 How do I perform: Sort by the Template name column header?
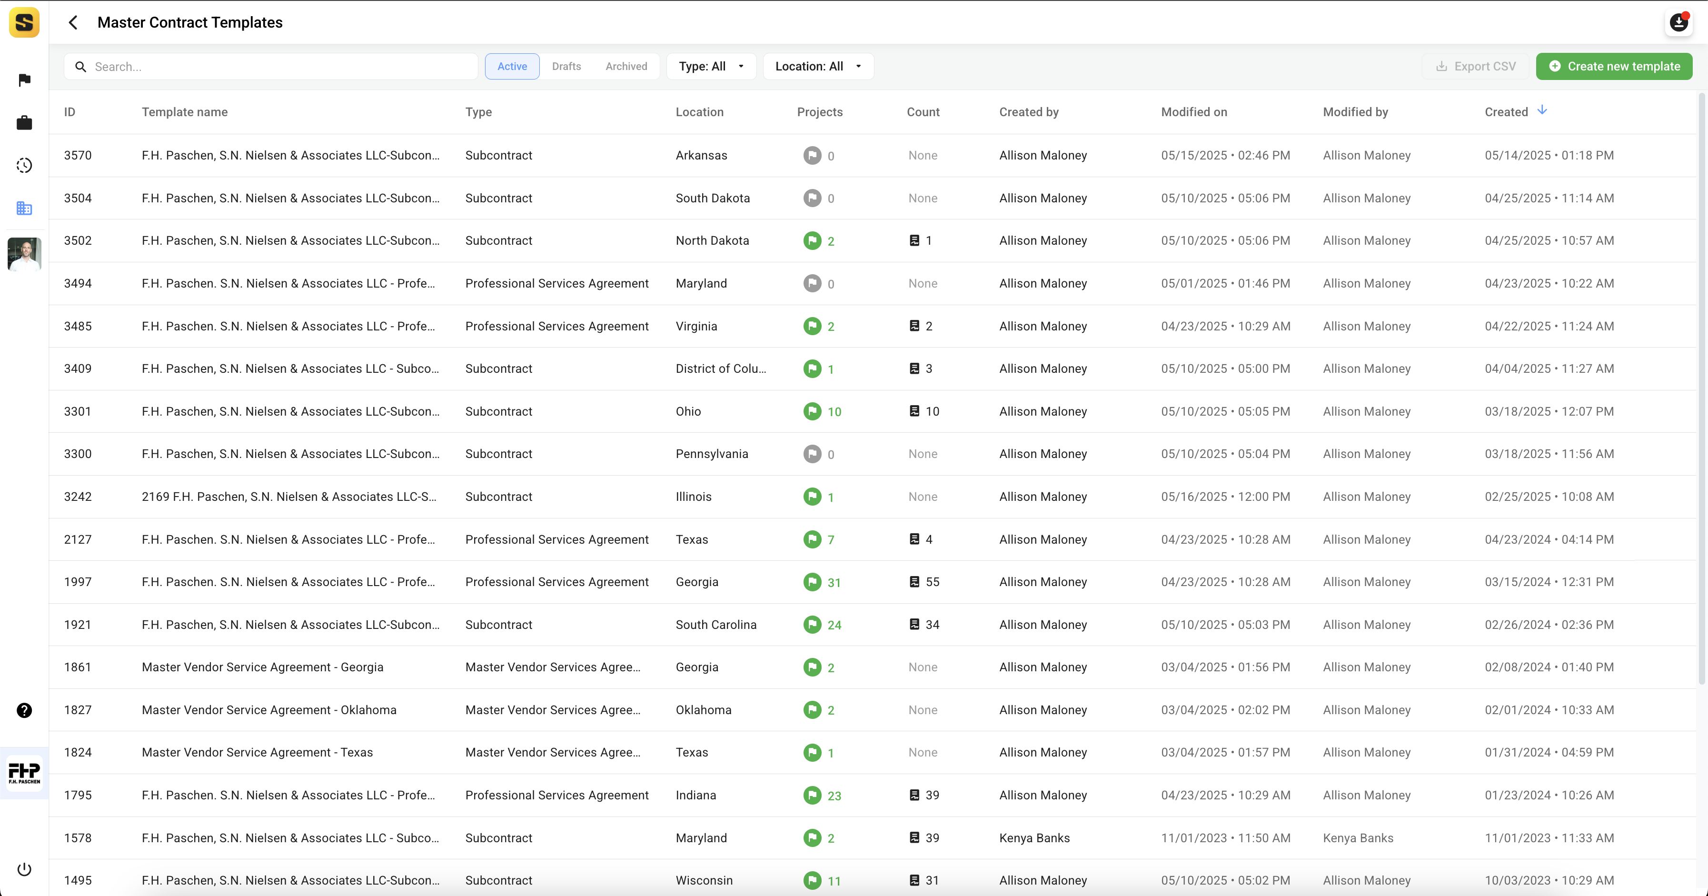coord(184,112)
